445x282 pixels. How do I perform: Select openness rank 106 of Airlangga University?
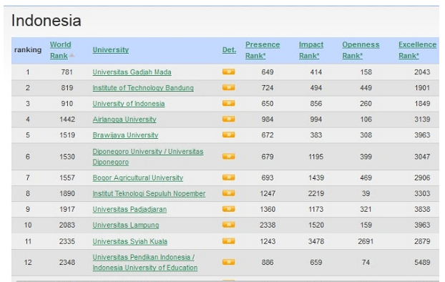click(x=366, y=120)
